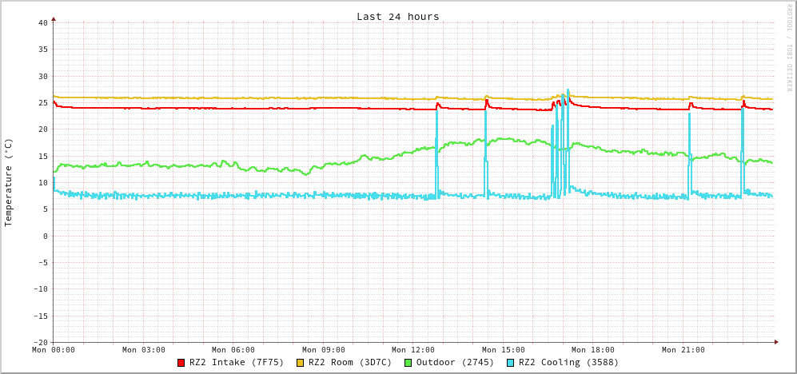Screen dimensions: 797x374
Task: Click the 'Last 24 hours' graph title
Action: [x=397, y=17]
